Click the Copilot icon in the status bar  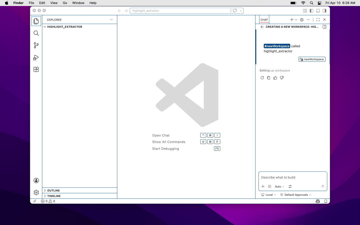(x=317, y=201)
